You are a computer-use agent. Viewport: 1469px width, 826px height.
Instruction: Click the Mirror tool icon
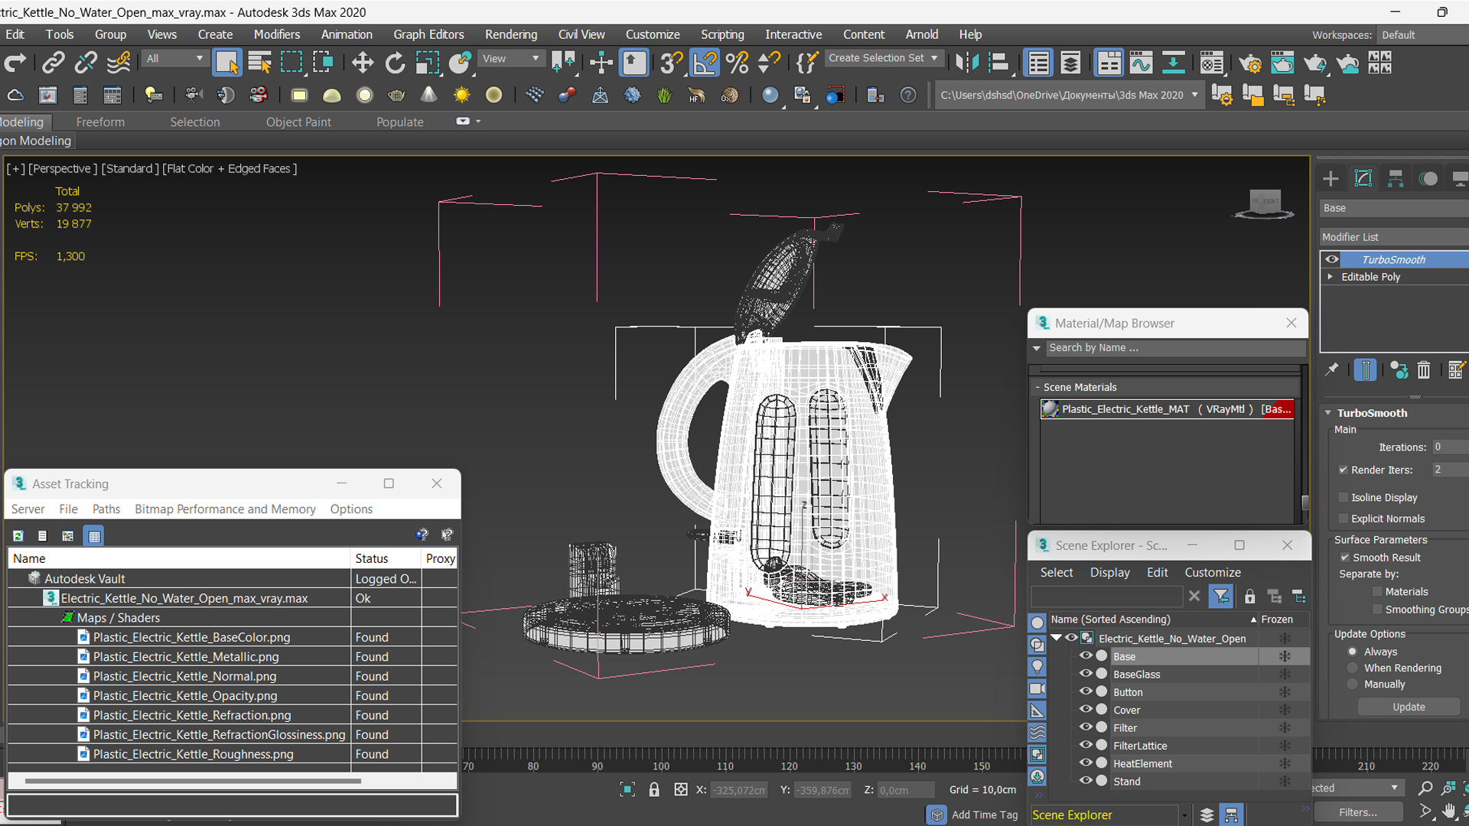click(967, 63)
